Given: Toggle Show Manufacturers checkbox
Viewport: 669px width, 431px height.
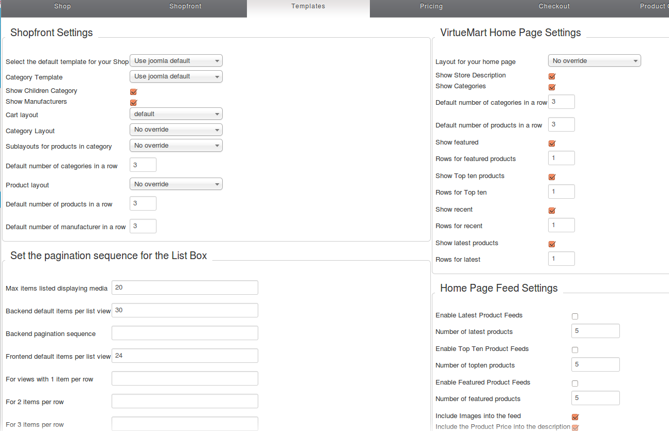Looking at the screenshot, I should coord(133,103).
